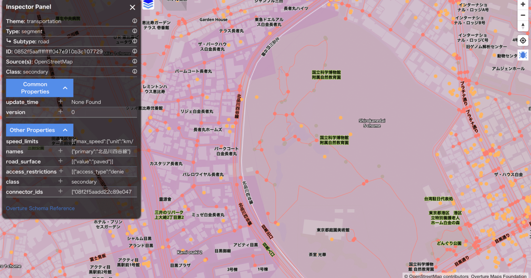Zoom in on the map
531x278 pixels.
[x=523, y=4]
